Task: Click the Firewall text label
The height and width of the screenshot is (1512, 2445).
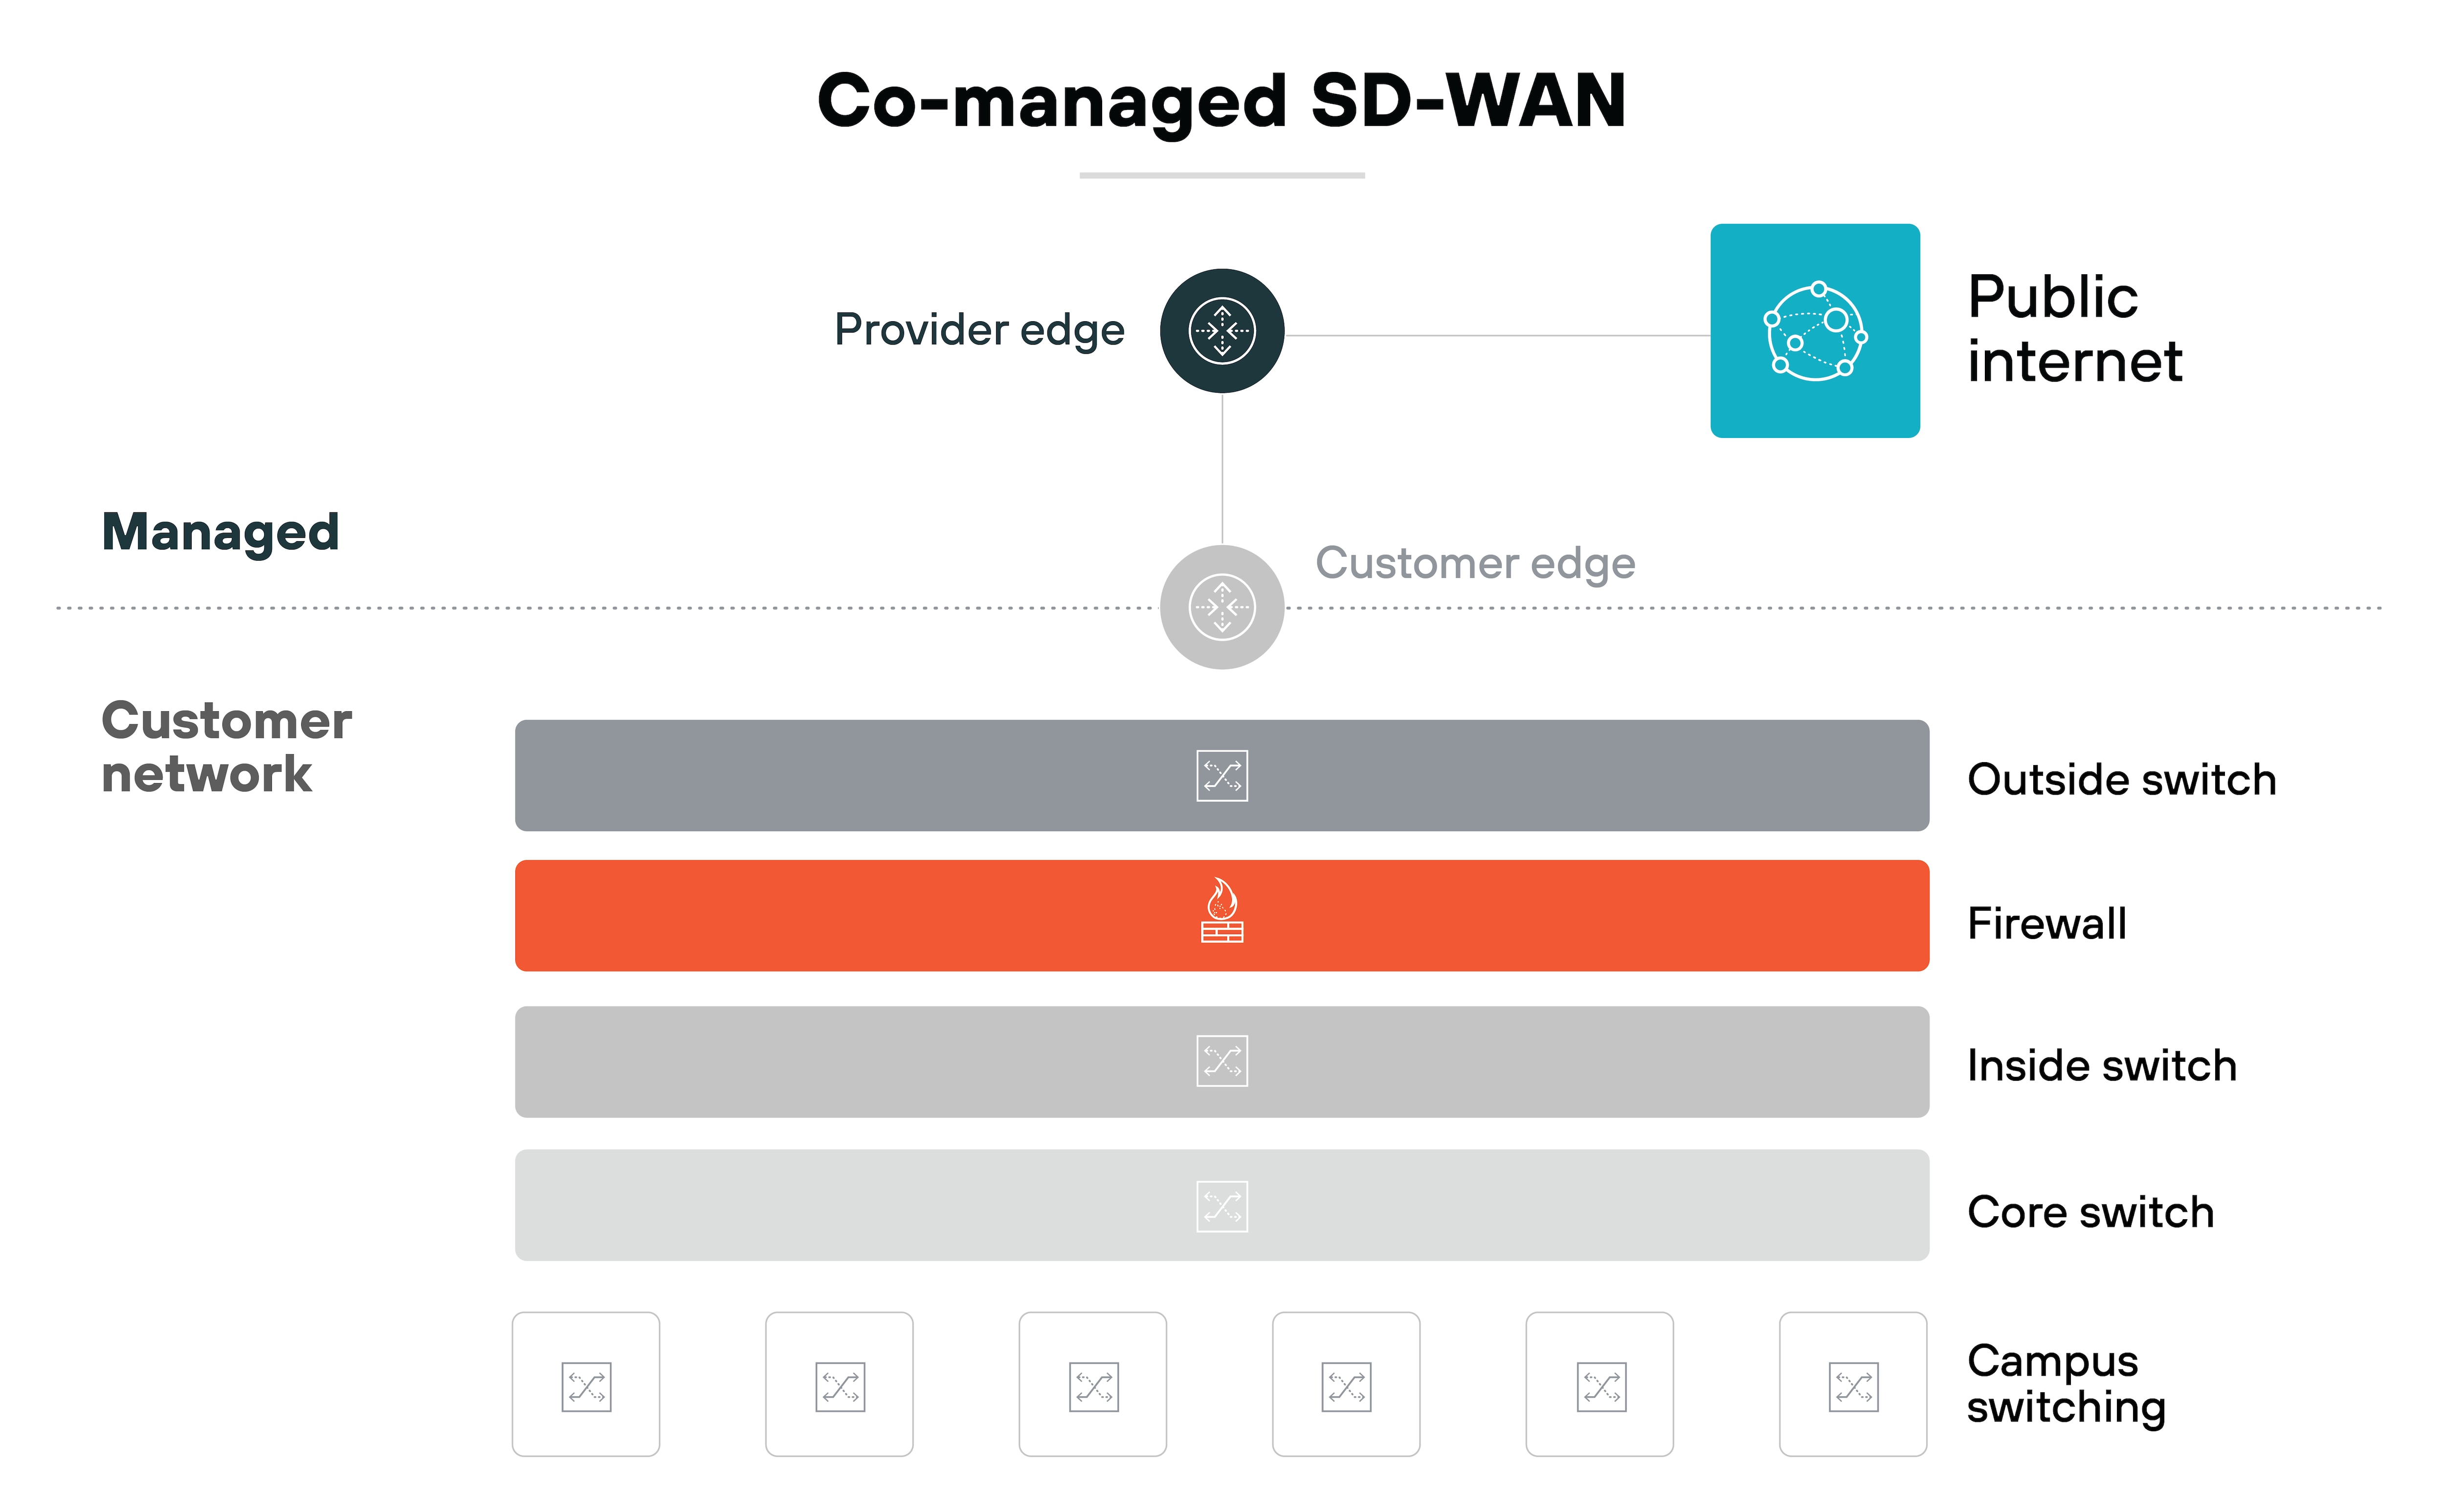Action: pyautogui.click(x=2046, y=923)
